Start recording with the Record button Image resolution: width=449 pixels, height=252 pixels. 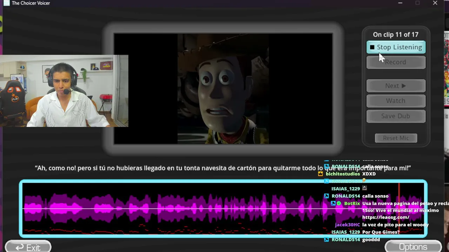point(396,62)
